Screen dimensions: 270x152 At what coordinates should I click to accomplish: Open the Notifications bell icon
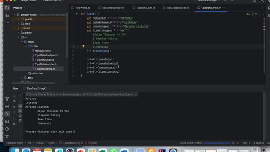point(269,8)
